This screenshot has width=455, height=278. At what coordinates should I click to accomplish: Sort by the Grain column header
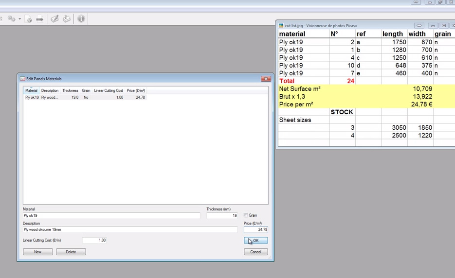coord(86,90)
